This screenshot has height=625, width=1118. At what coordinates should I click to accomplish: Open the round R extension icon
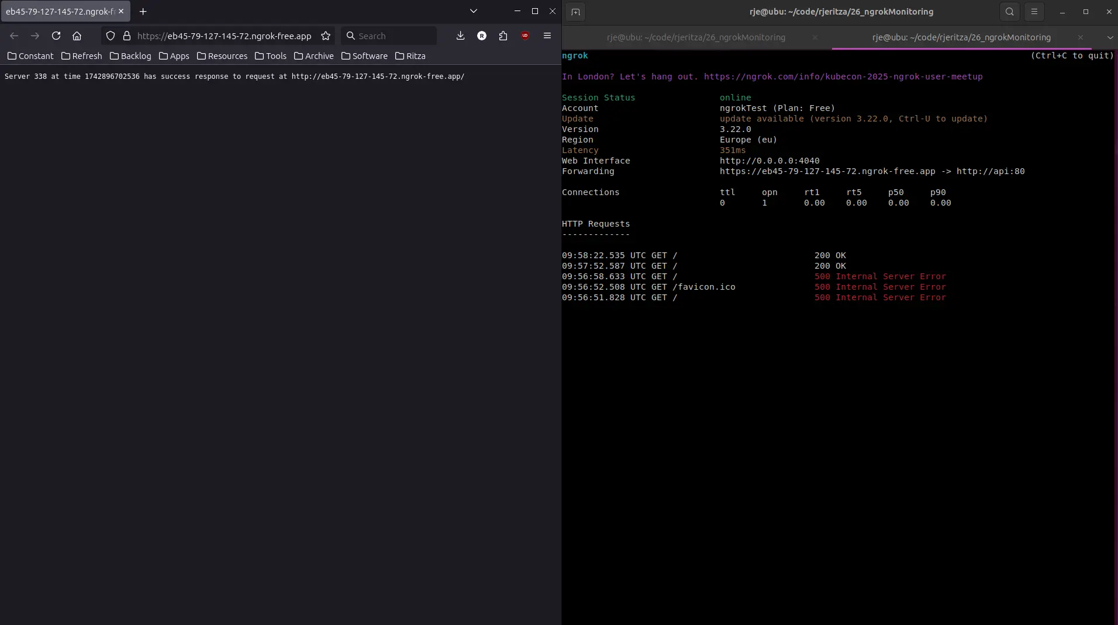[x=482, y=36]
